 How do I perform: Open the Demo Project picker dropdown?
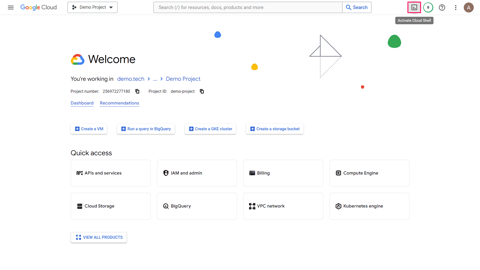coord(92,7)
